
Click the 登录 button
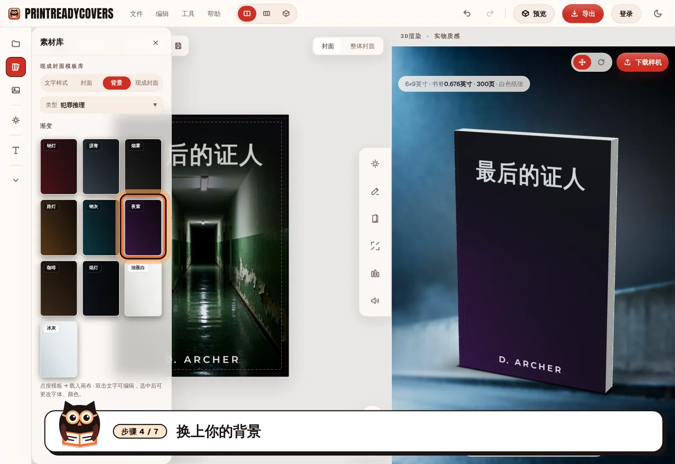click(626, 14)
